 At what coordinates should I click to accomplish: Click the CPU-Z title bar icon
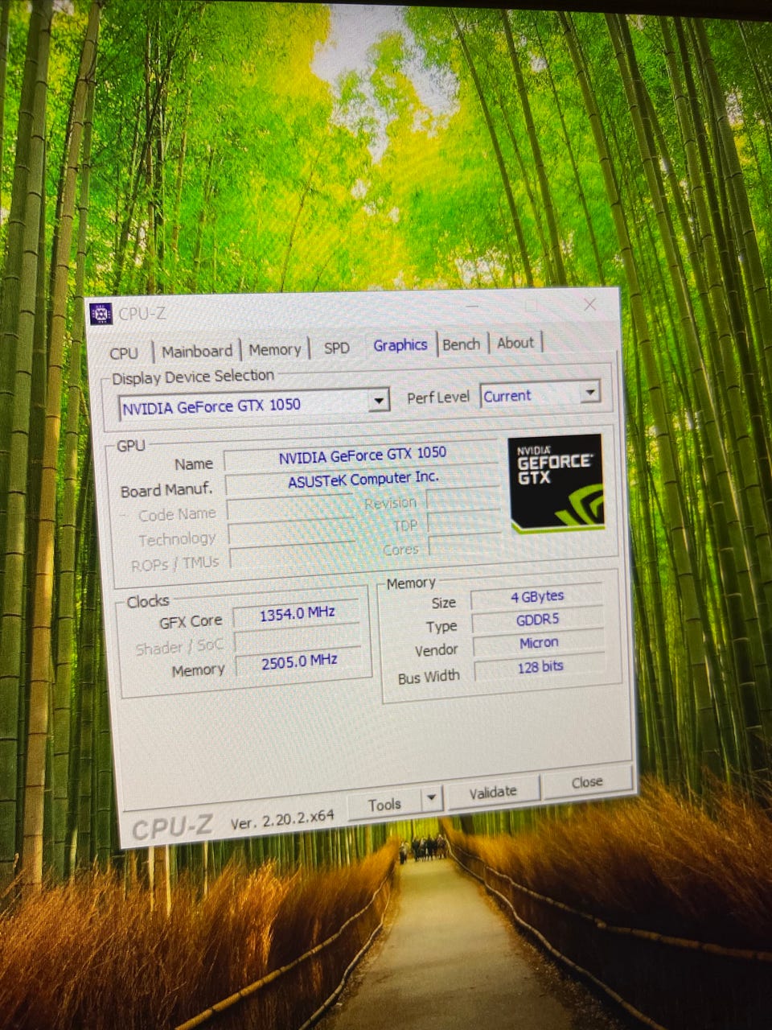(101, 314)
